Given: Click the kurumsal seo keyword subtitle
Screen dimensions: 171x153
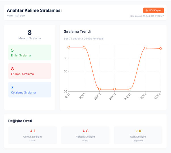Looking at the screenshot, I should click(x=16, y=16).
